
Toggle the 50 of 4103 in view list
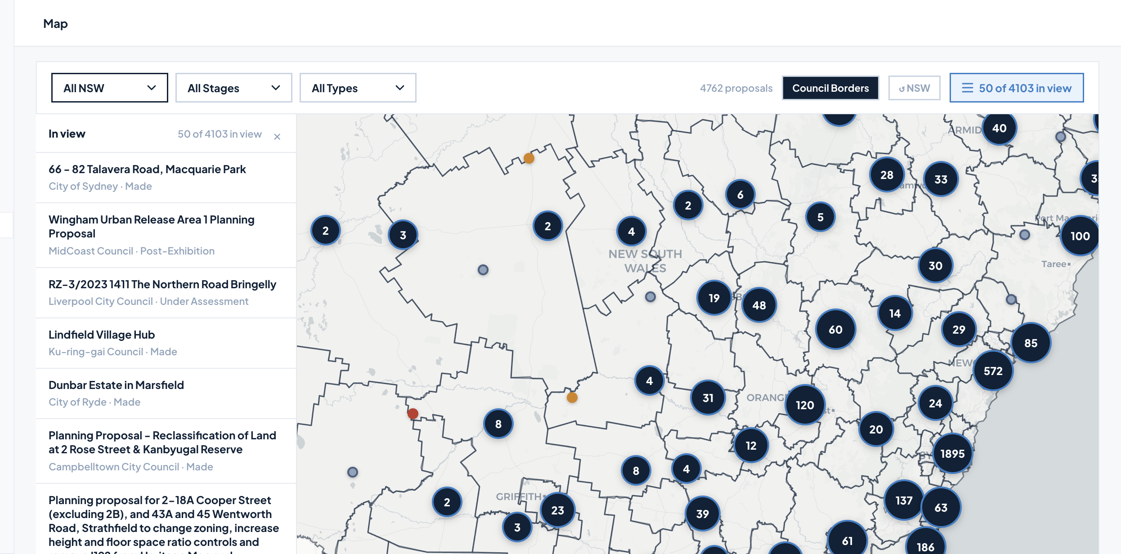point(1016,88)
